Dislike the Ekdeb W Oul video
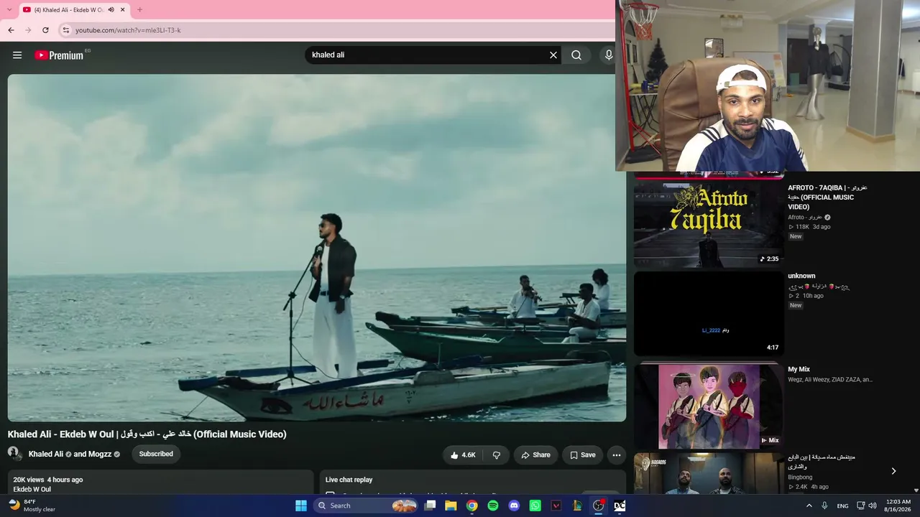 point(497,455)
